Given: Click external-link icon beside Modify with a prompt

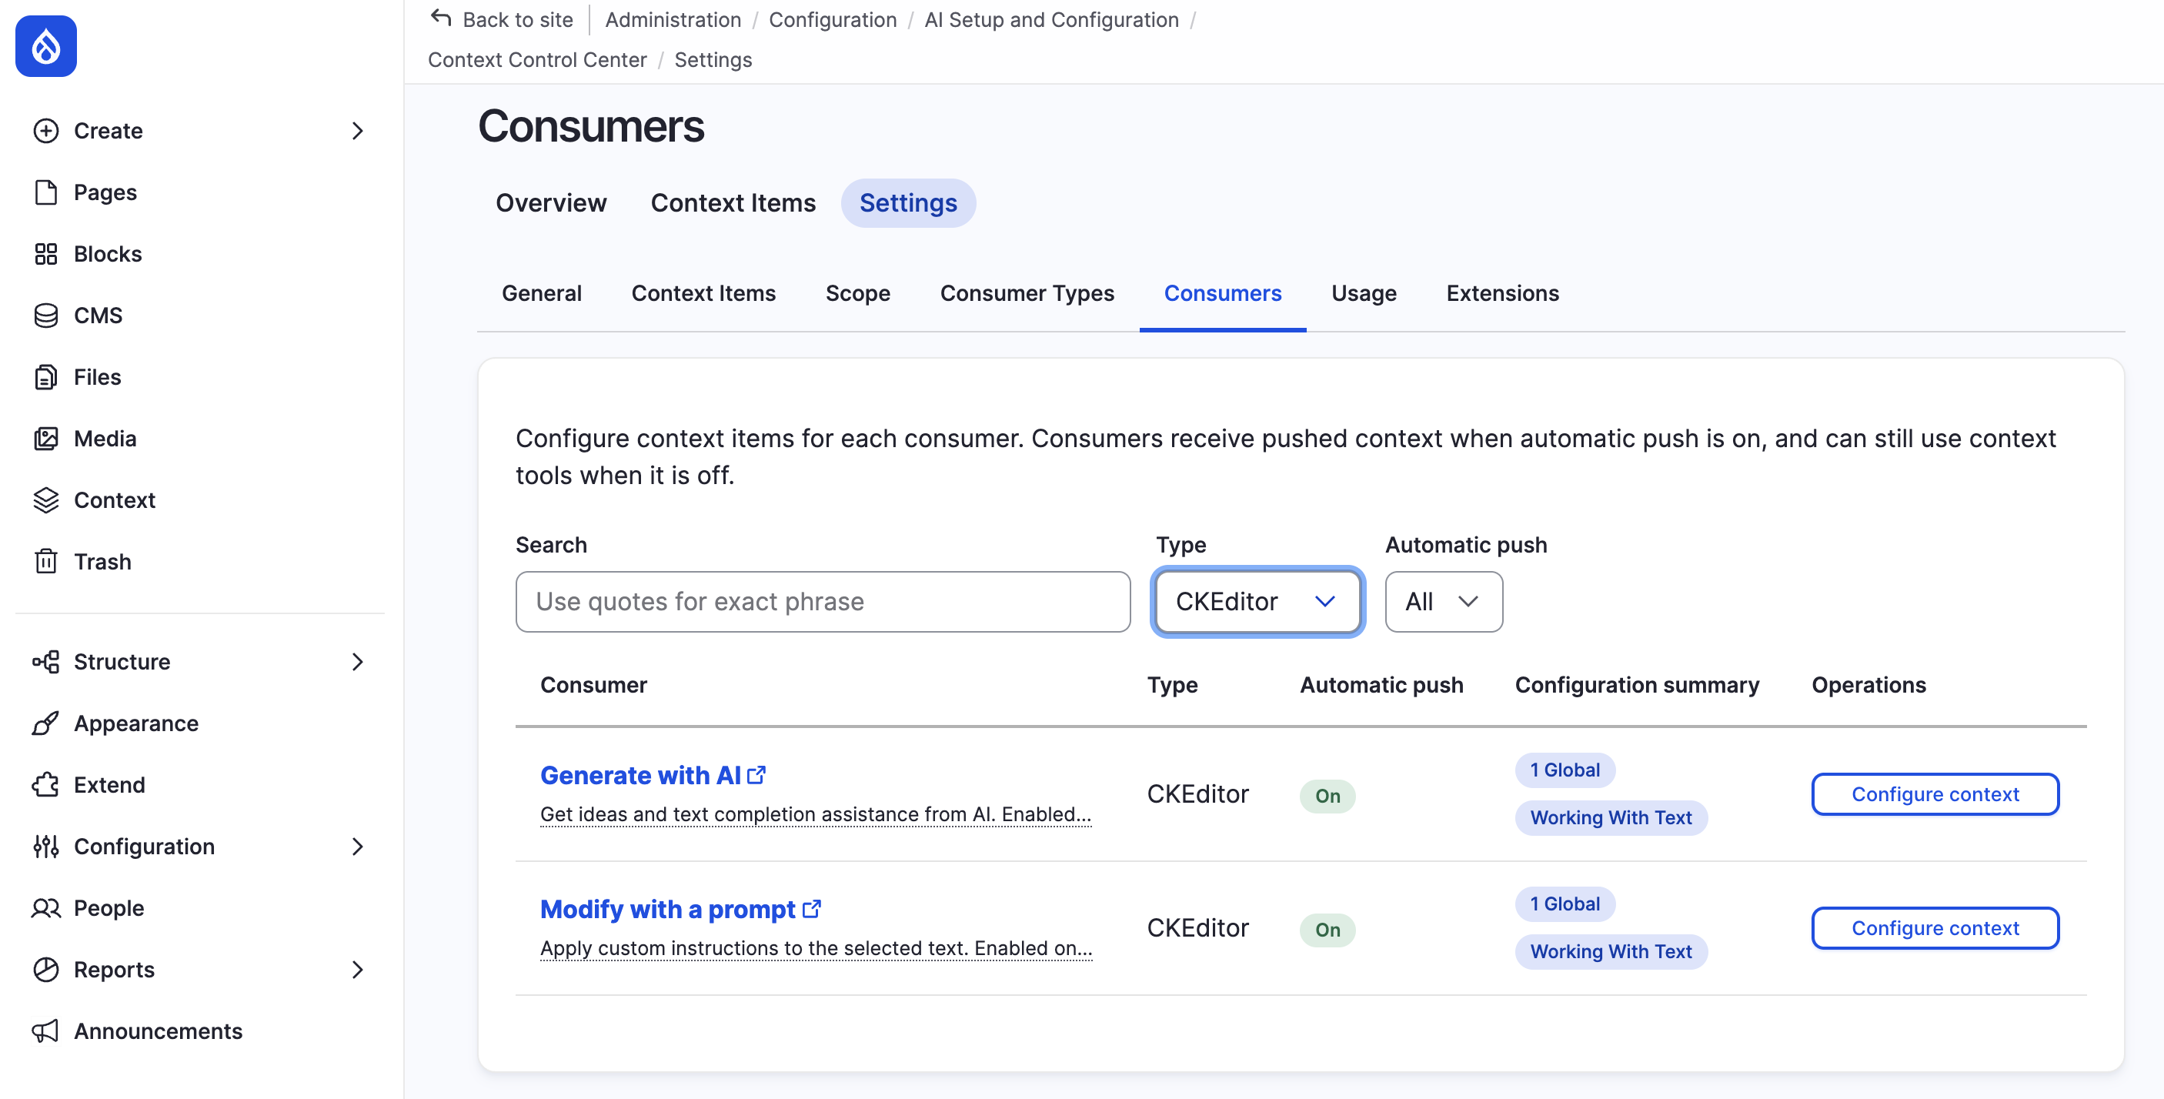Looking at the screenshot, I should [x=811, y=909].
